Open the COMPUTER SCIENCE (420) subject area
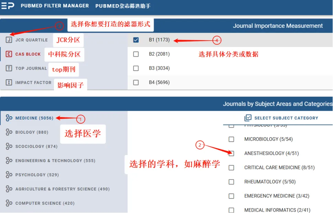The image size is (333, 213). coord(45,203)
